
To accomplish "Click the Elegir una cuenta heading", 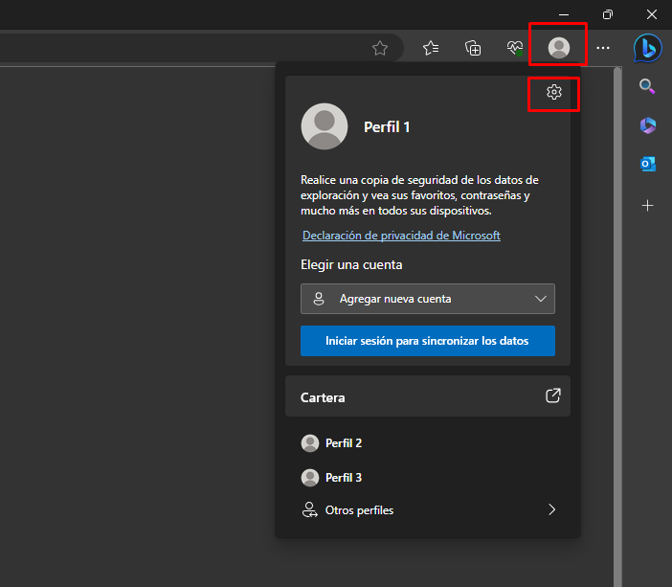I will tap(351, 265).
